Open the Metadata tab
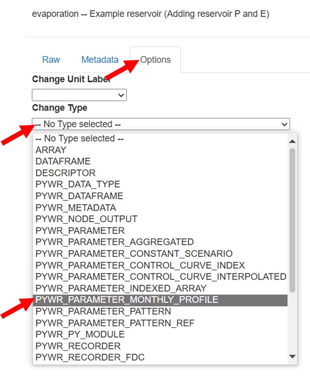 [100, 60]
